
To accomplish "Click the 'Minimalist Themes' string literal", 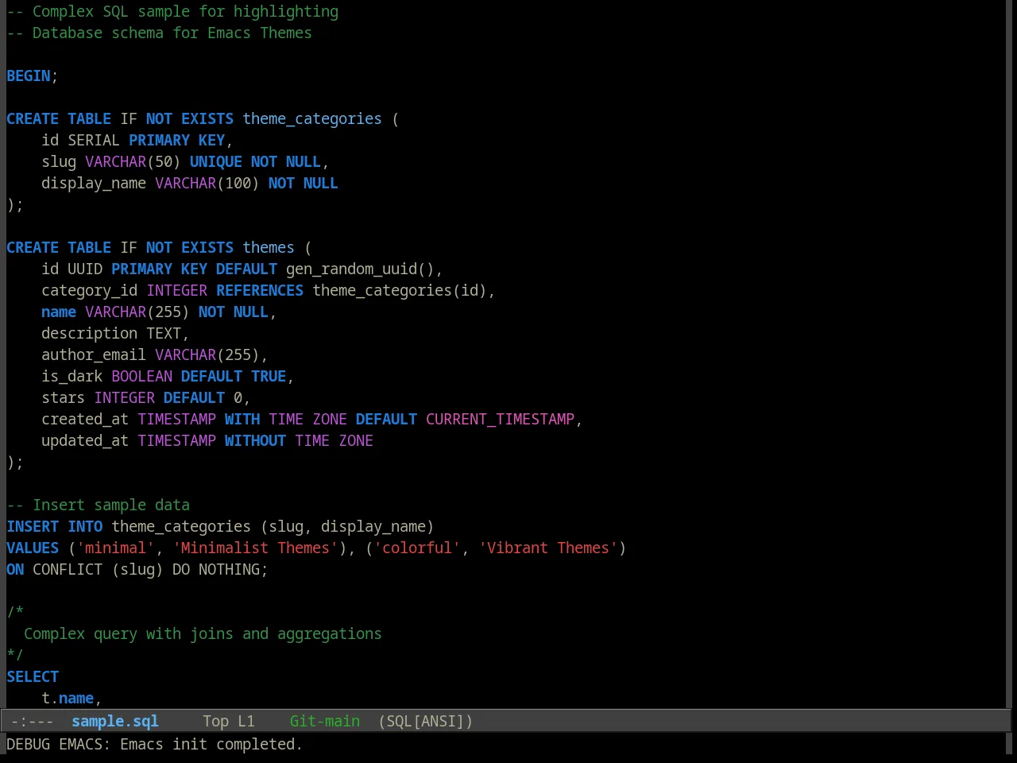I will pos(255,548).
